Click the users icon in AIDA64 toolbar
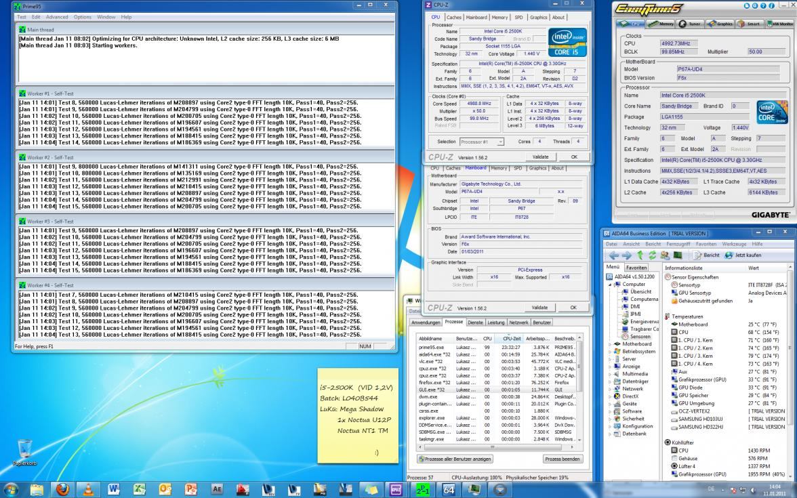Screen dimensions: 797x498 [665, 255]
